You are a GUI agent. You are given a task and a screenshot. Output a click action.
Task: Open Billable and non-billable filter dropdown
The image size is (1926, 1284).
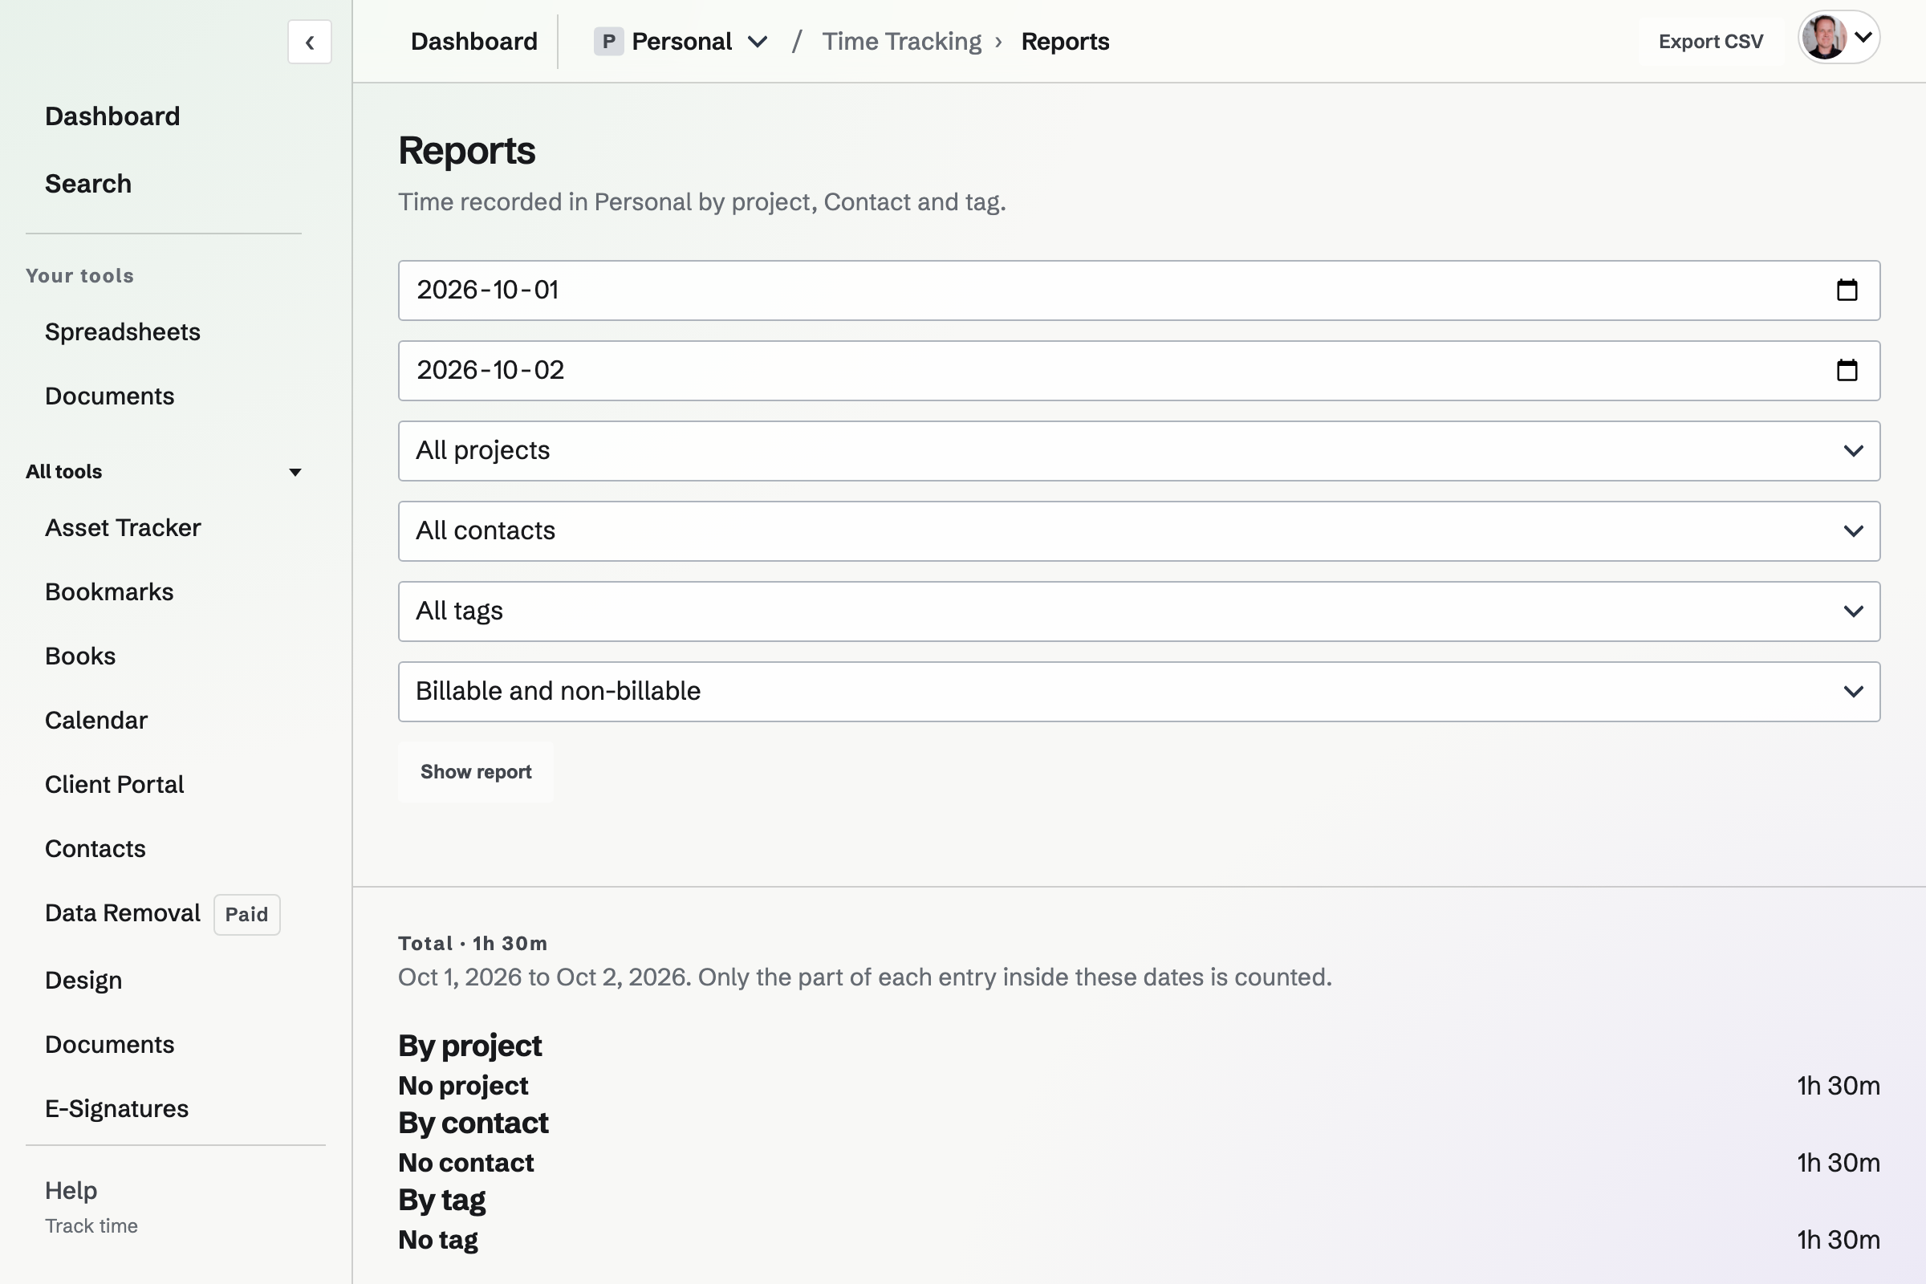(x=1139, y=691)
